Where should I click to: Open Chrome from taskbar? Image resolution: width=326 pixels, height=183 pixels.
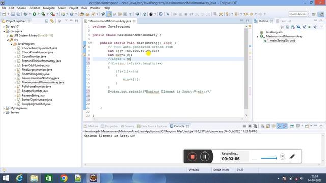(x=64, y=178)
